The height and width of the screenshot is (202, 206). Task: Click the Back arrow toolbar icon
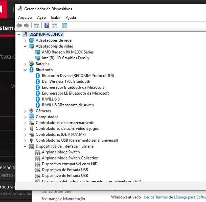pos(19,25)
